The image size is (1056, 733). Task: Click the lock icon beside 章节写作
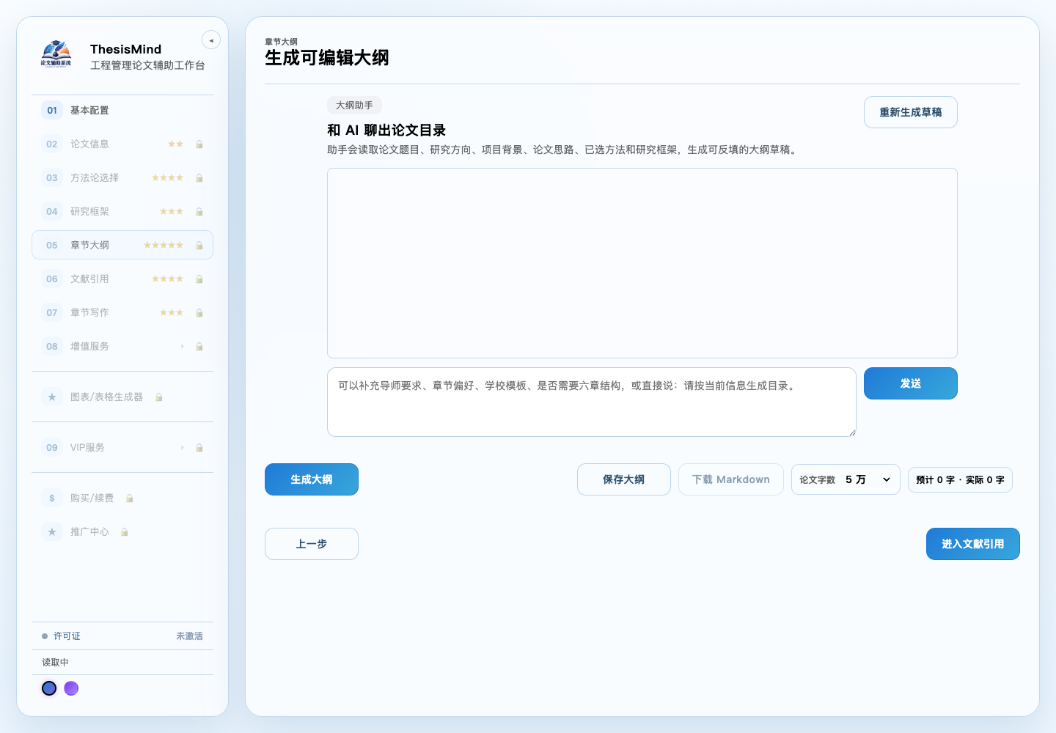pyautogui.click(x=199, y=313)
